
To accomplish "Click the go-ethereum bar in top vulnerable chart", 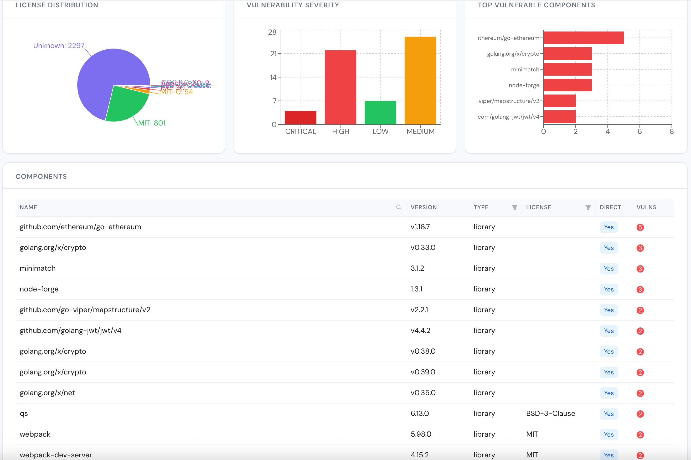I will (x=583, y=38).
